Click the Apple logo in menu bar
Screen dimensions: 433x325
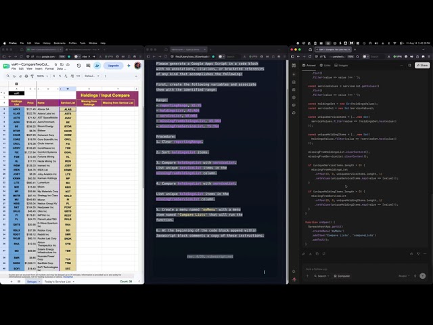click(x=5, y=43)
